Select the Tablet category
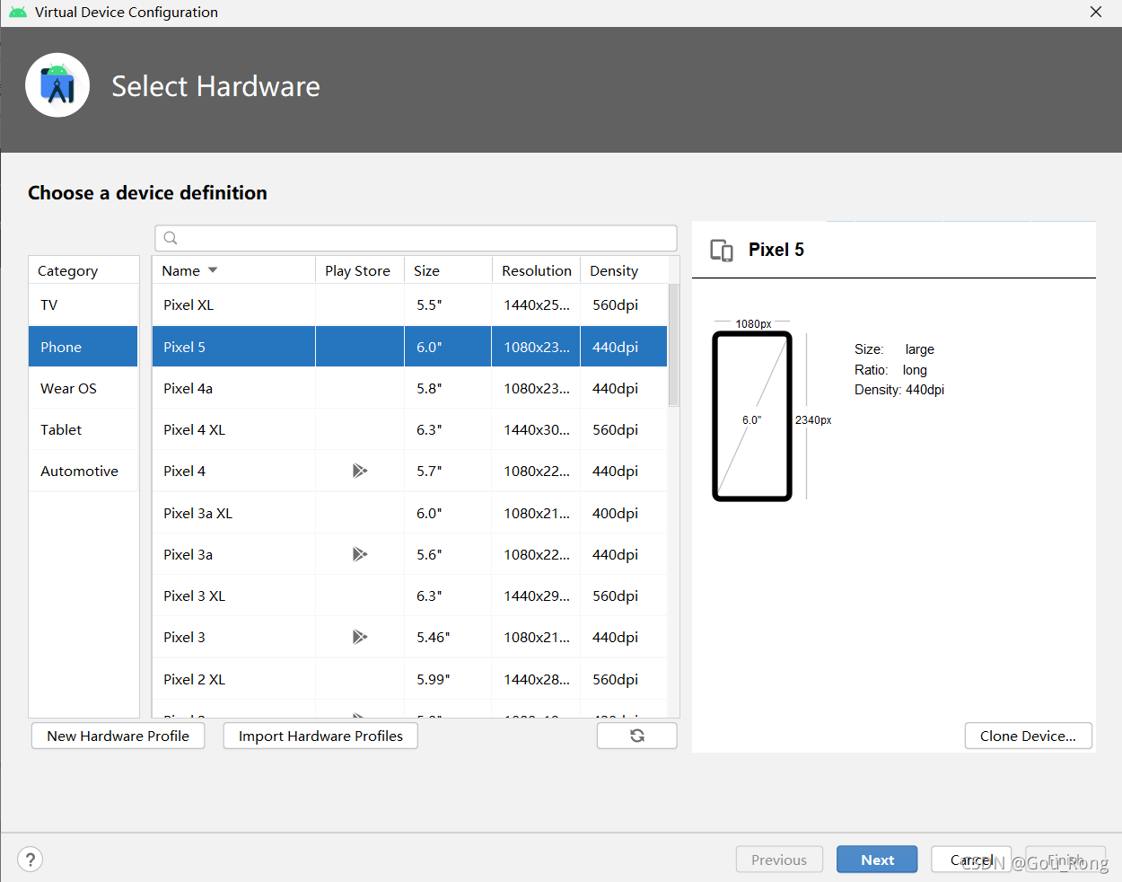Viewport: 1122px width, 882px height. tap(83, 429)
